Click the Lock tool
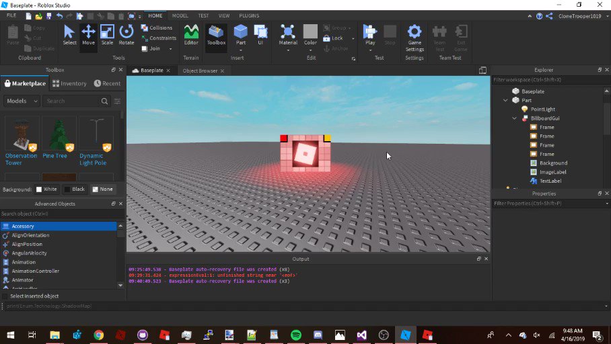 [334, 38]
